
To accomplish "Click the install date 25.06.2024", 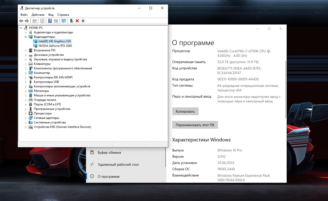I will [x=226, y=163].
